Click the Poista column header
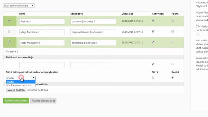The image size is (208, 117). click(175, 14)
